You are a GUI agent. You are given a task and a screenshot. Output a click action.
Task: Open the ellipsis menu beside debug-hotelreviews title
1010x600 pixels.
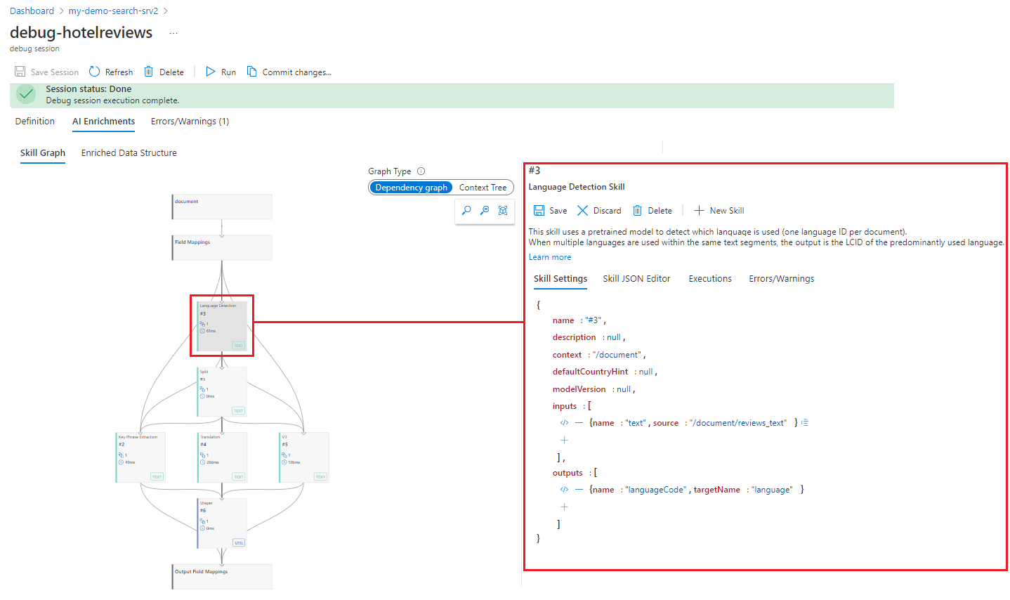pyautogui.click(x=173, y=33)
